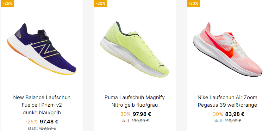The image size is (268, 131).
Task: Click orange -30% text beside 97,98 €
Action: click(x=124, y=114)
